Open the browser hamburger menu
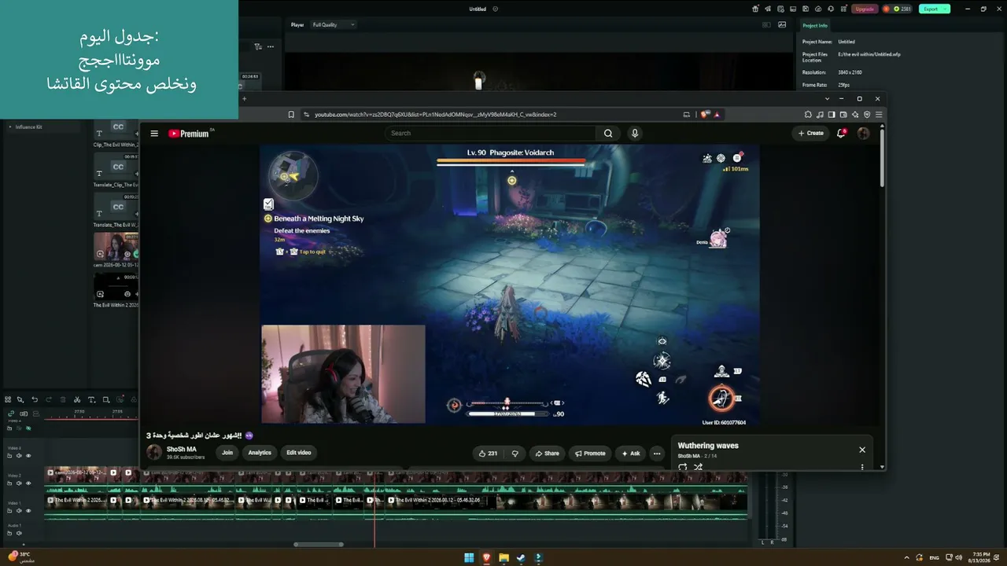 pyautogui.click(x=879, y=115)
